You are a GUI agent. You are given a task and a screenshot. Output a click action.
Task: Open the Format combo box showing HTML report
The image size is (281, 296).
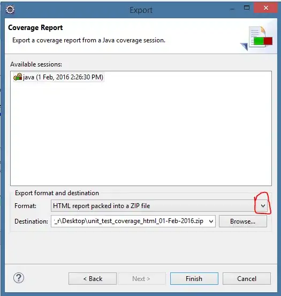(x=159, y=206)
